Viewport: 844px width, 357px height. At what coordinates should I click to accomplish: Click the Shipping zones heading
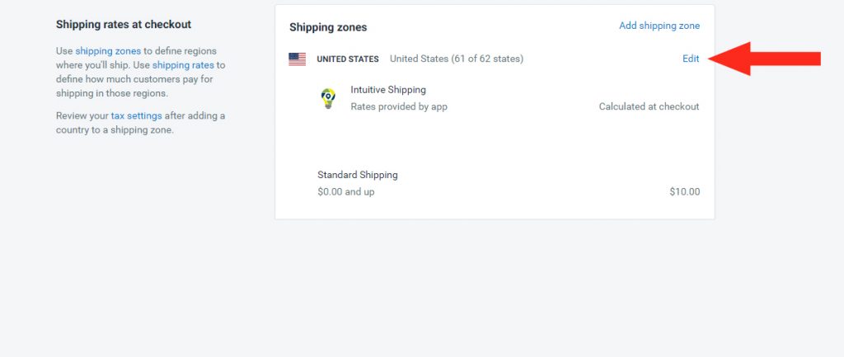tap(328, 27)
